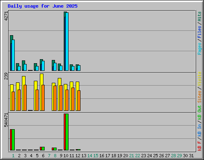This screenshot has width=204, height=160.
Task: Click the 4271 axis maximum label
Action: click(x=6, y=16)
